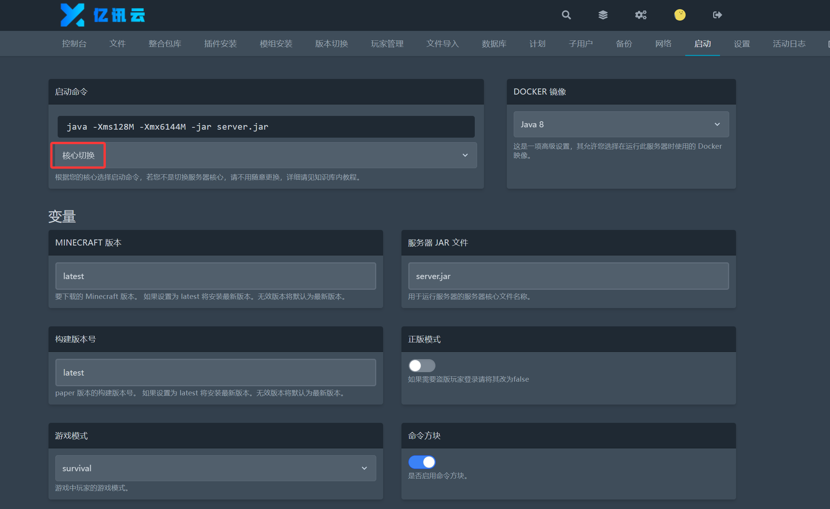
Task: Open the 网络 tab
Action: point(663,44)
